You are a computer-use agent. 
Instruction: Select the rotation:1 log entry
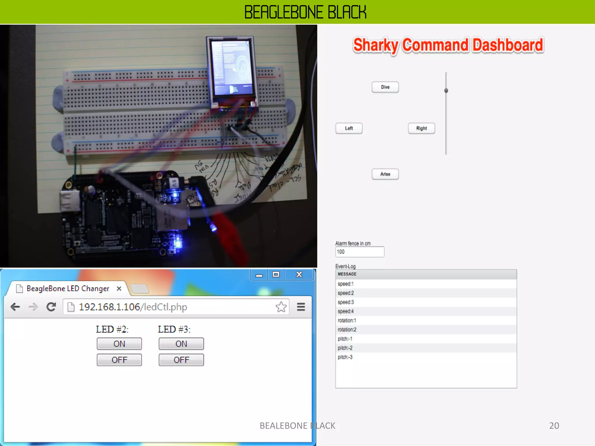pos(426,321)
